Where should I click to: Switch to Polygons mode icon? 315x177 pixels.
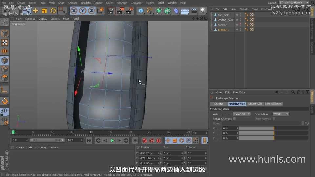(4, 78)
